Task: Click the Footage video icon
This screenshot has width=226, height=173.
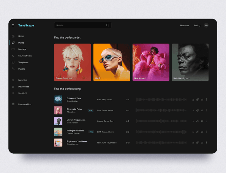Action: click(13, 49)
